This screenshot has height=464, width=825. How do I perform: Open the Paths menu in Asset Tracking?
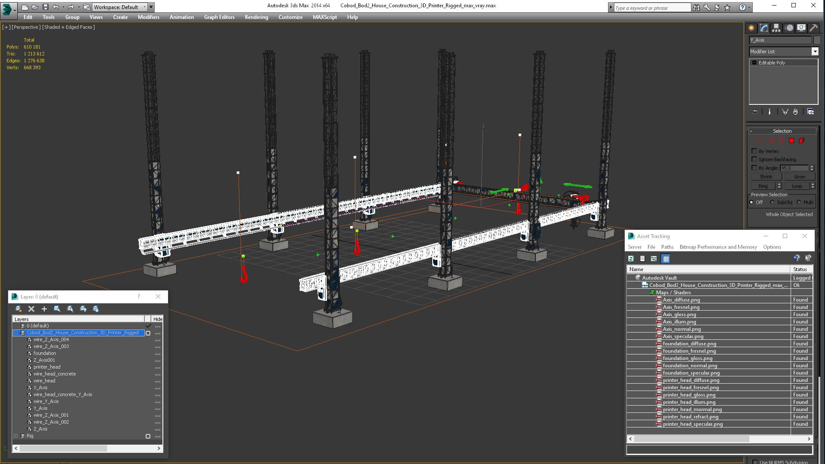click(x=667, y=247)
